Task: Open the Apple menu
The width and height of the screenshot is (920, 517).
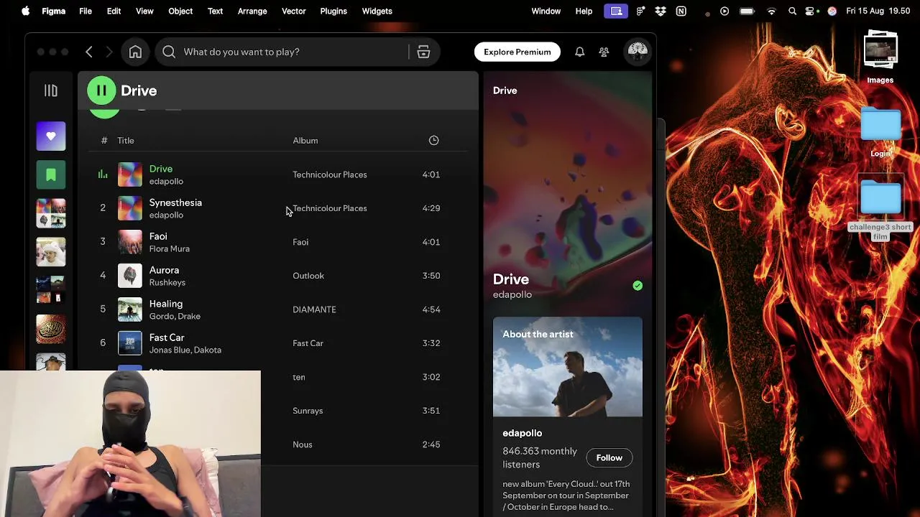Action: (x=26, y=11)
